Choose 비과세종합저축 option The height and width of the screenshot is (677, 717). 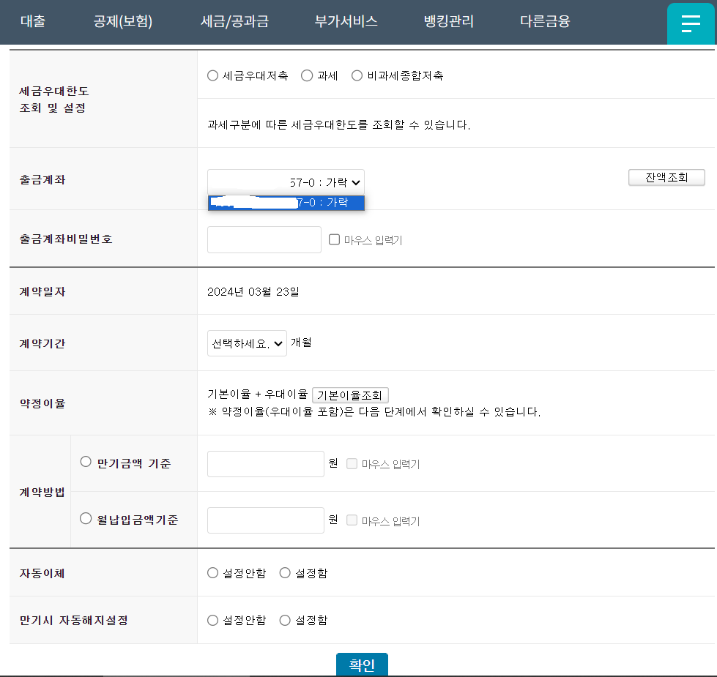(357, 75)
